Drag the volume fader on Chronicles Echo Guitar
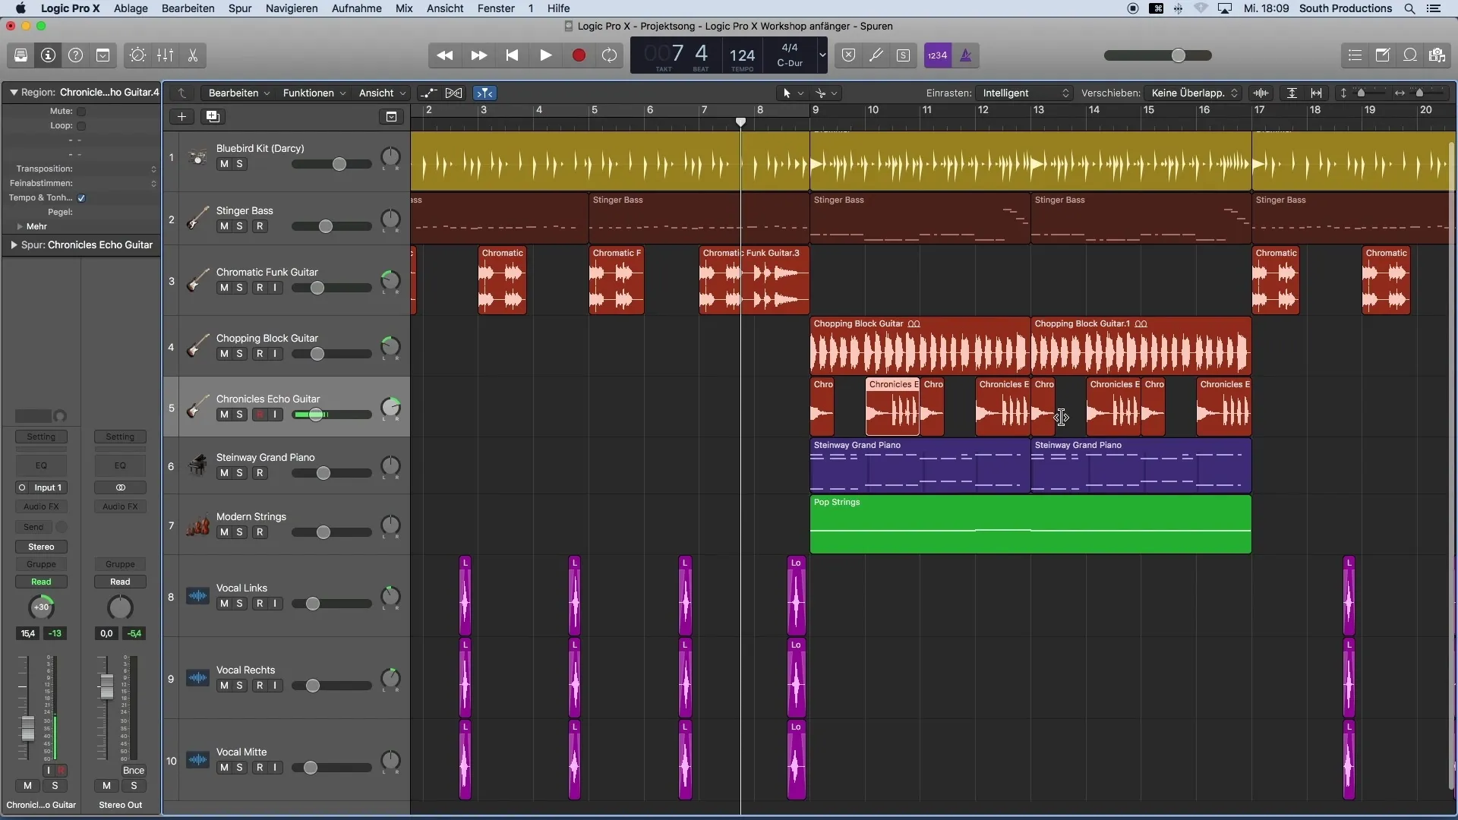The height and width of the screenshot is (820, 1458). coord(315,414)
